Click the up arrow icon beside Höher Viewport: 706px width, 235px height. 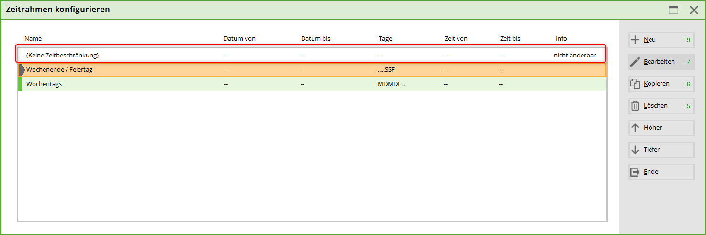pos(635,128)
